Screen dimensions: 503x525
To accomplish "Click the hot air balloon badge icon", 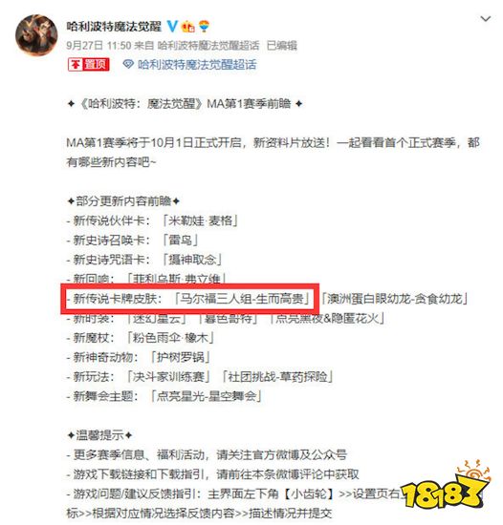I will pyautogui.click(x=204, y=27).
